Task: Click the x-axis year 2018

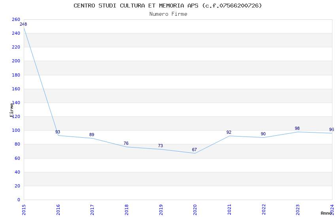Action: [x=126, y=210]
